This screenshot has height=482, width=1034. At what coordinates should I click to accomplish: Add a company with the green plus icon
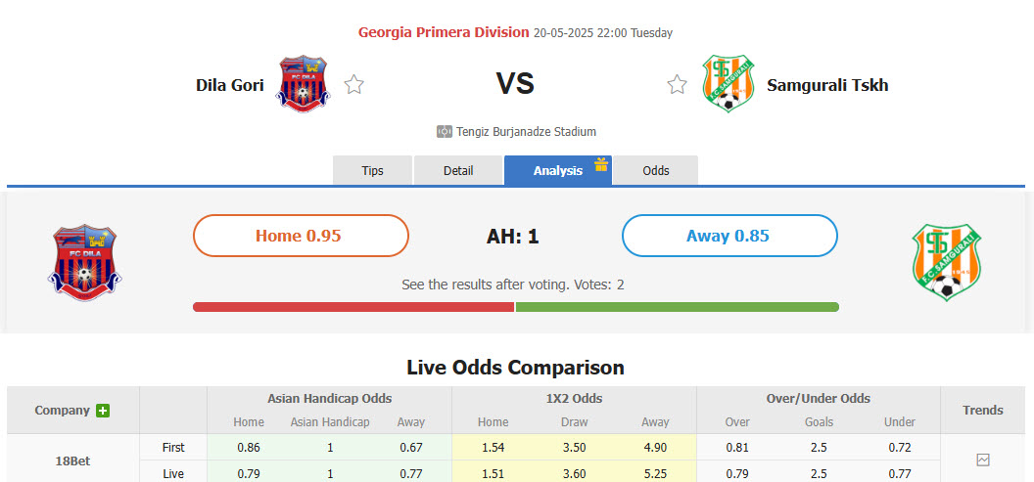(x=103, y=411)
